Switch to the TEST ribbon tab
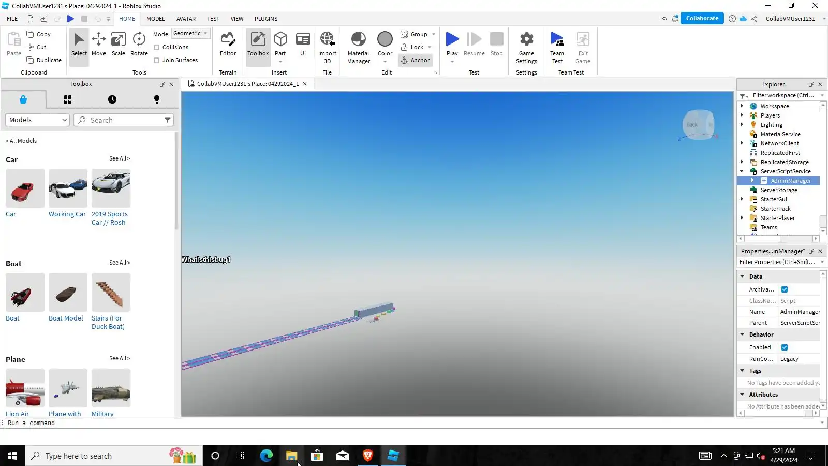The height and width of the screenshot is (466, 828). pyautogui.click(x=213, y=19)
